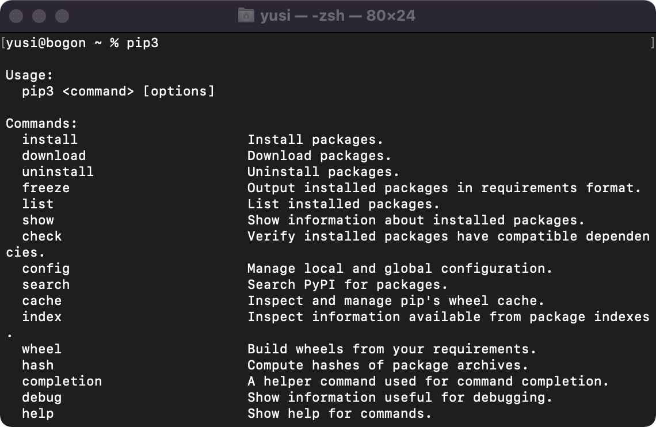
Task: Click the "Search PyPI for packages." description
Action: coord(348,285)
